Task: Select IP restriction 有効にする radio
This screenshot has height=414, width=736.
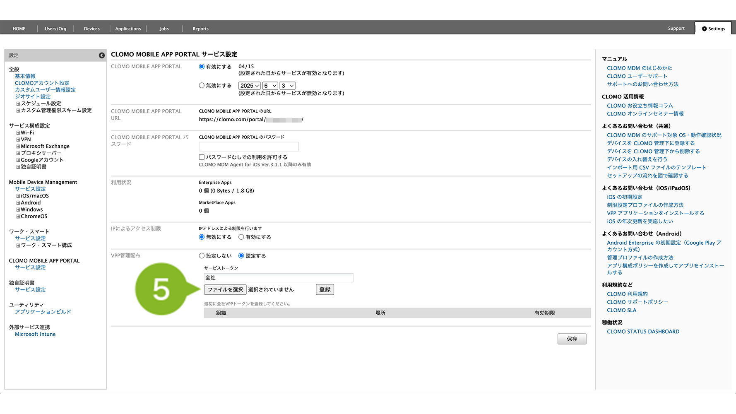Action: 241,237
